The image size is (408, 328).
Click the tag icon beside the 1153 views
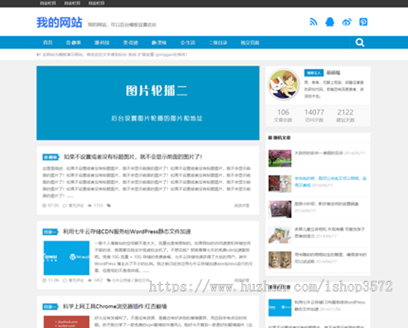109,206
